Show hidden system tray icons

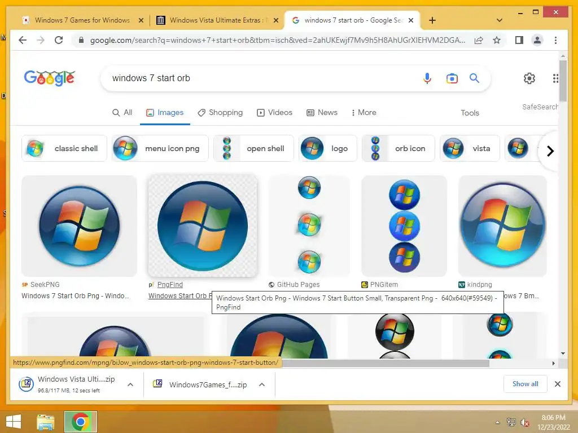click(498, 422)
